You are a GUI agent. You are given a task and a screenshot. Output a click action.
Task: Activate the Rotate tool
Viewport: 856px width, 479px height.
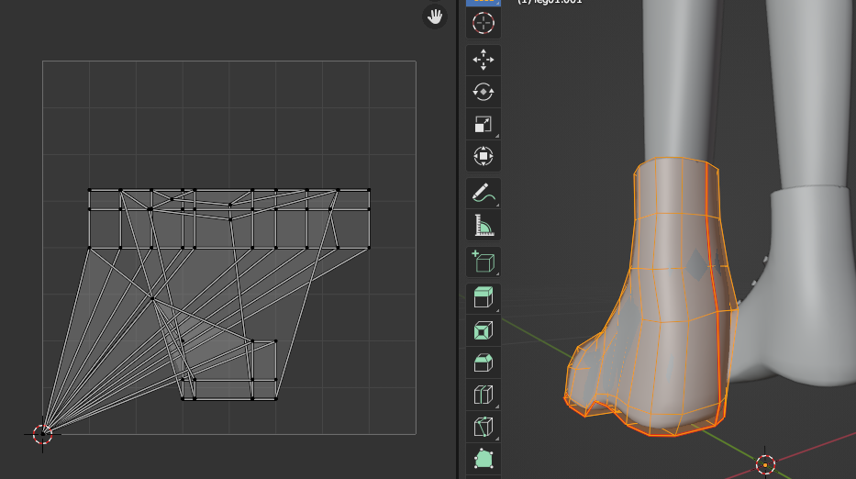point(484,92)
